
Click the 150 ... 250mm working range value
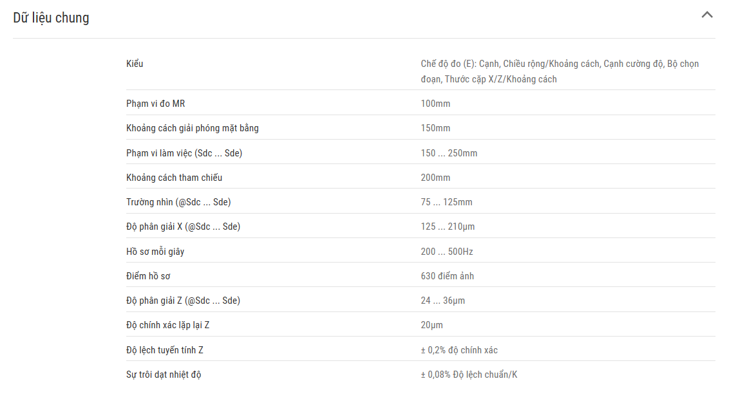[x=449, y=153]
